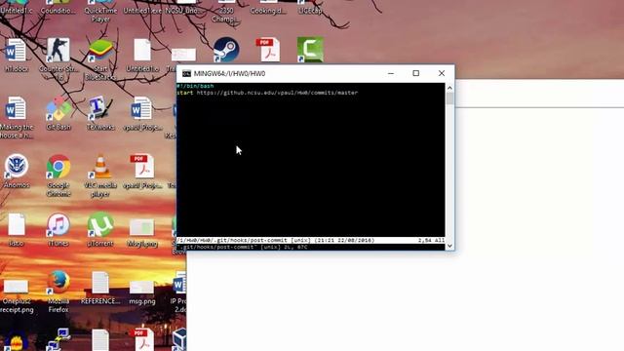
Task: Click the terminal vertical scrollbar thumb
Action: click(449, 98)
